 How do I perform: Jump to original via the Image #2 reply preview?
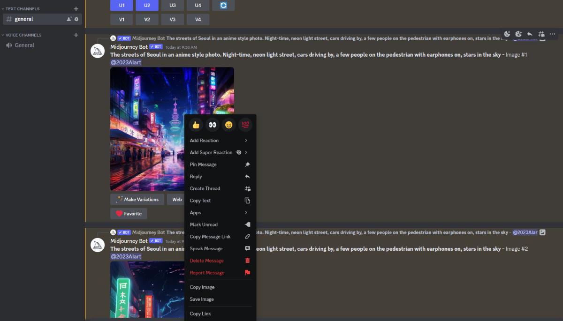pyautogui.click(x=337, y=232)
